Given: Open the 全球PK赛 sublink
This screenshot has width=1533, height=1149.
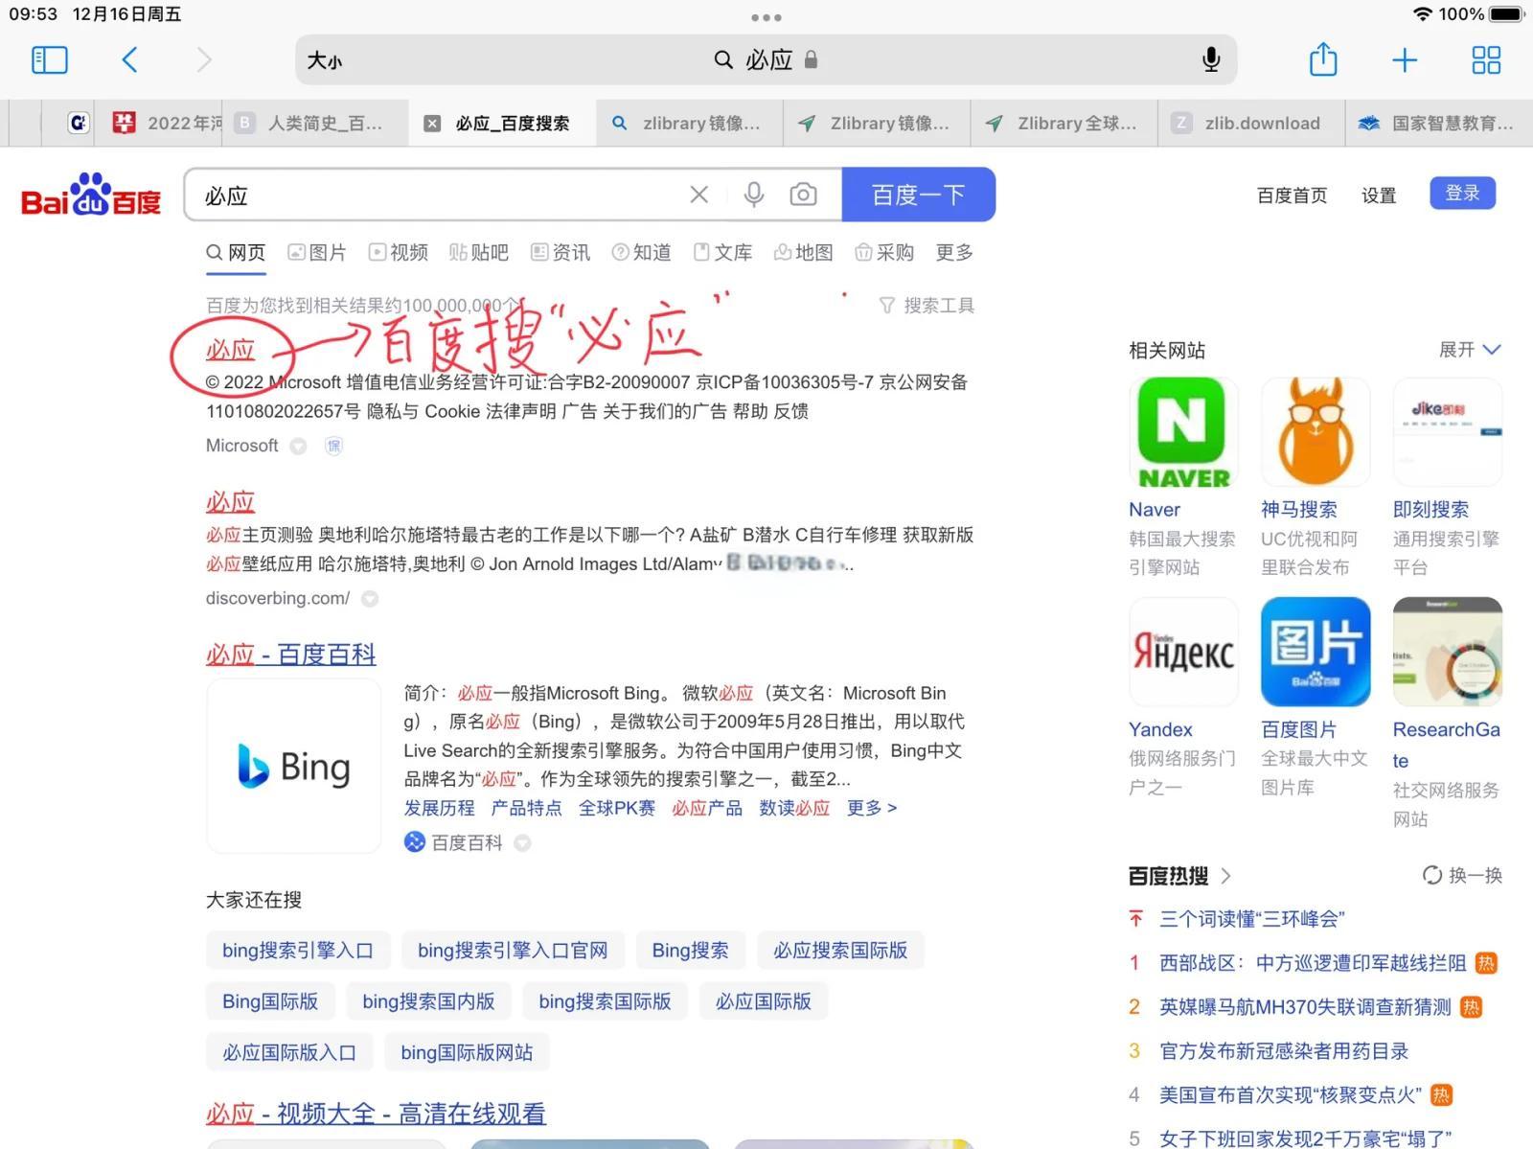Looking at the screenshot, I should pyautogui.click(x=617, y=808).
